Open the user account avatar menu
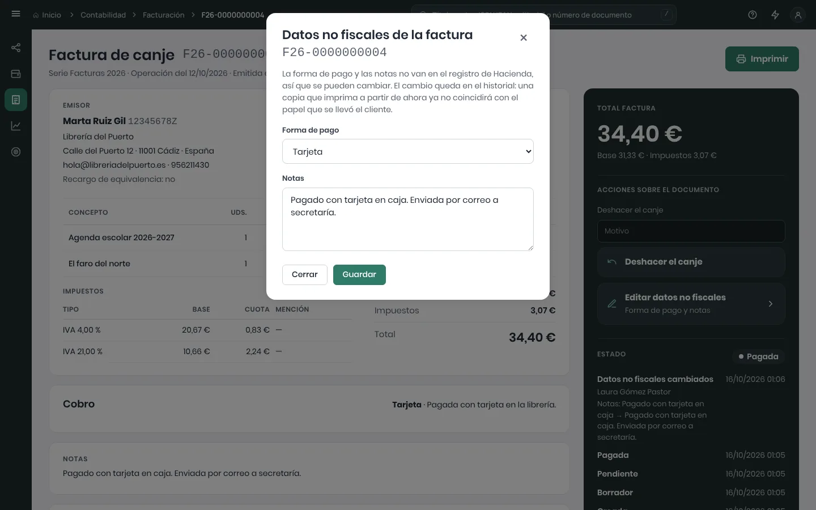Image resolution: width=816 pixels, height=510 pixels. tap(798, 15)
